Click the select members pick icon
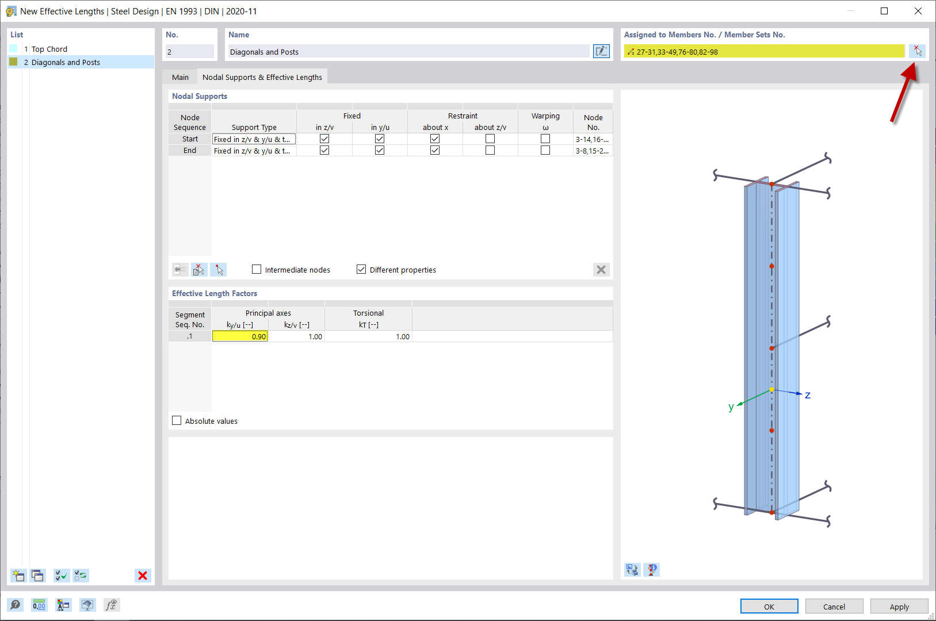The height and width of the screenshot is (621, 936). tap(918, 51)
